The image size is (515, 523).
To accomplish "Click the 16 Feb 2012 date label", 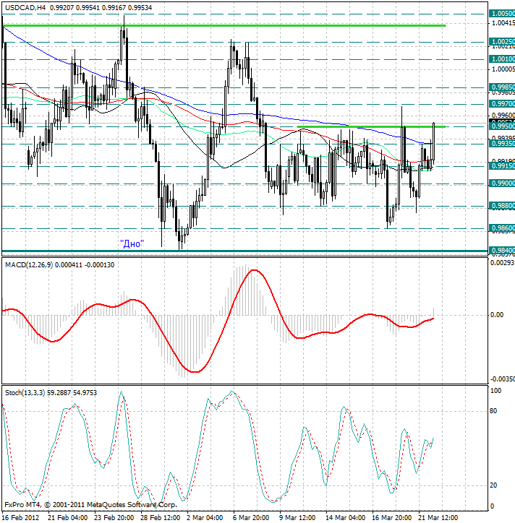I will click(21, 518).
